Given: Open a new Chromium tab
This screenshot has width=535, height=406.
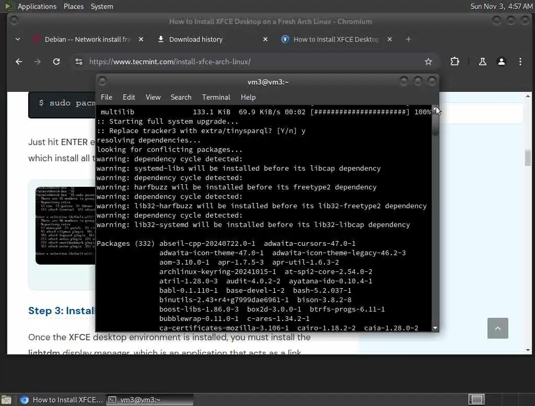Looking at the screenshot, I should pos(408,39).
